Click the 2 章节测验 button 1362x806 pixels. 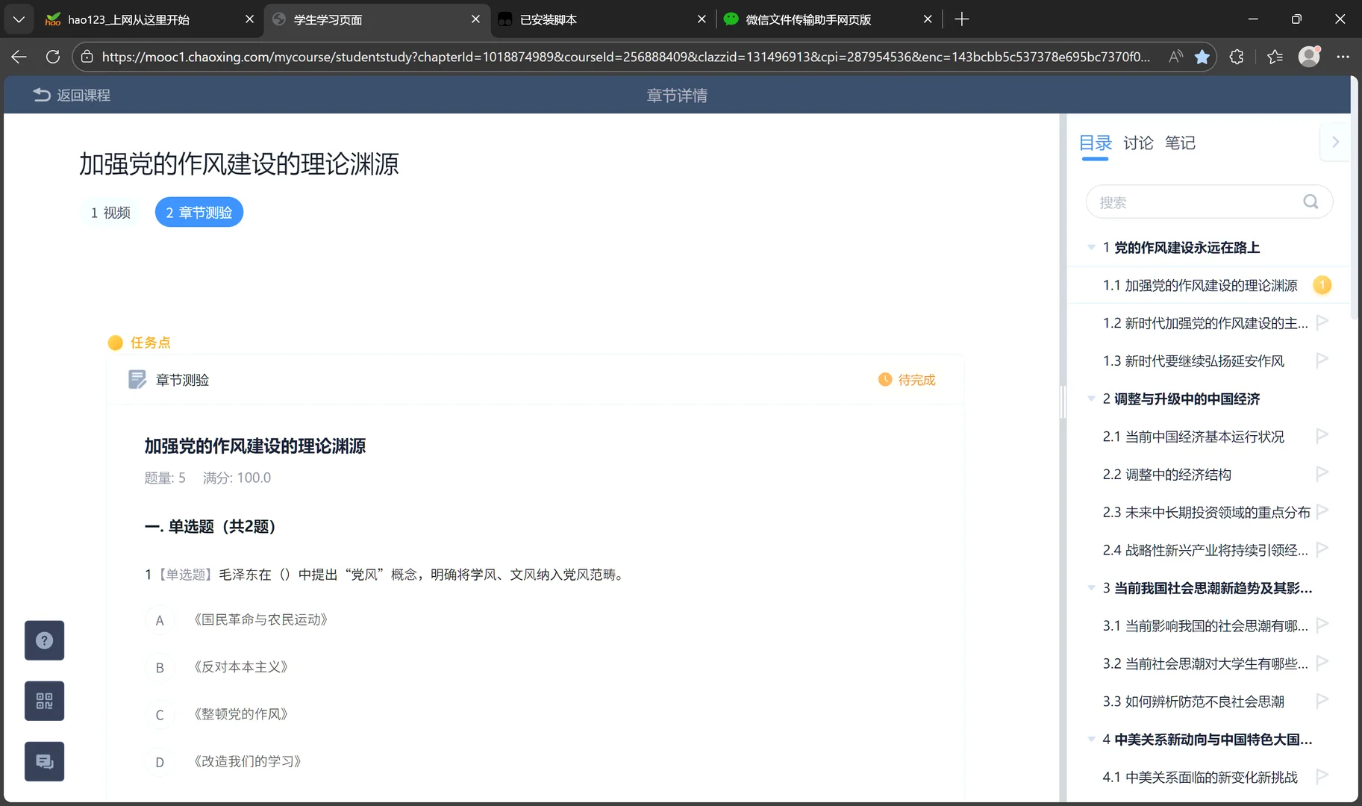click(x=199, y=212)
